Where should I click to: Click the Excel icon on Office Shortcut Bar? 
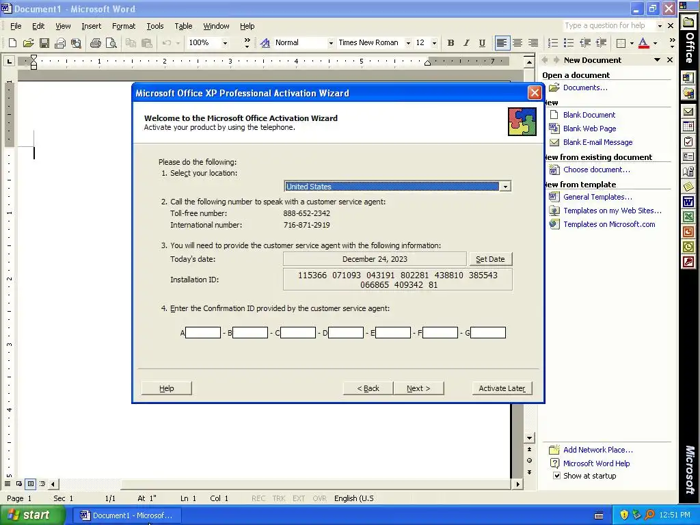tap(688, 217)
